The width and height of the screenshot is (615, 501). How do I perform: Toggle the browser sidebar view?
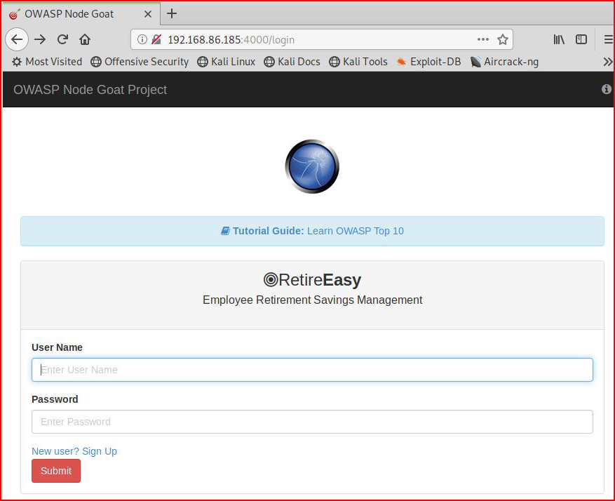[581, 39]
